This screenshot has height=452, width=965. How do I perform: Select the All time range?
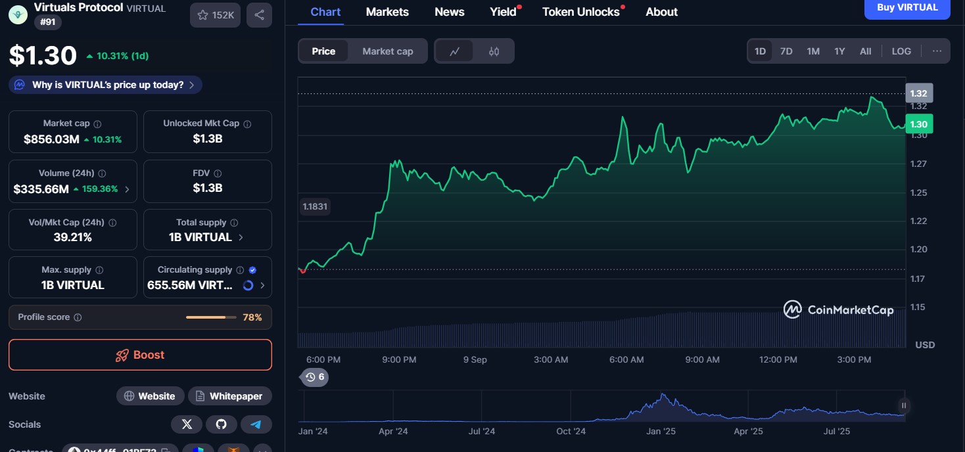pos(866,51)
